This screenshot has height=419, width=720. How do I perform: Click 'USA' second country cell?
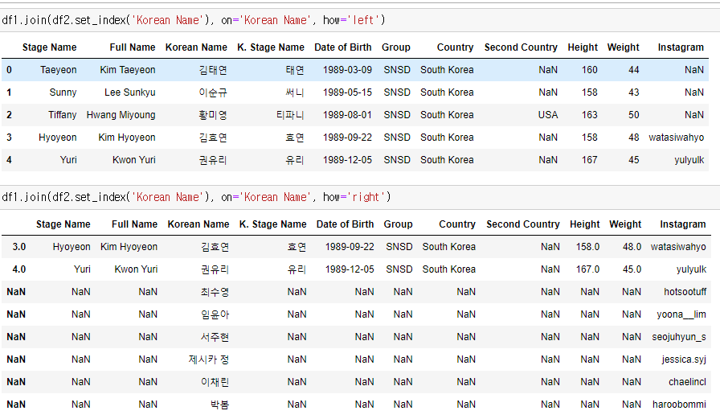point(548,115)
